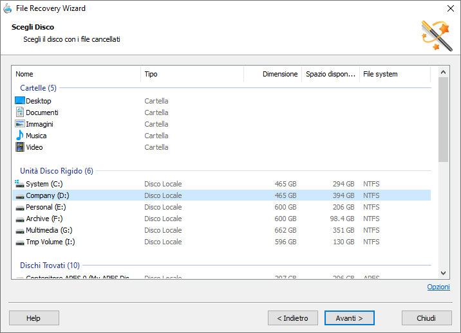The width and height of the screenshot is (461, 333).
Task: Click NTFS in the Multimedia (G:) row
Action: [372, 230]
